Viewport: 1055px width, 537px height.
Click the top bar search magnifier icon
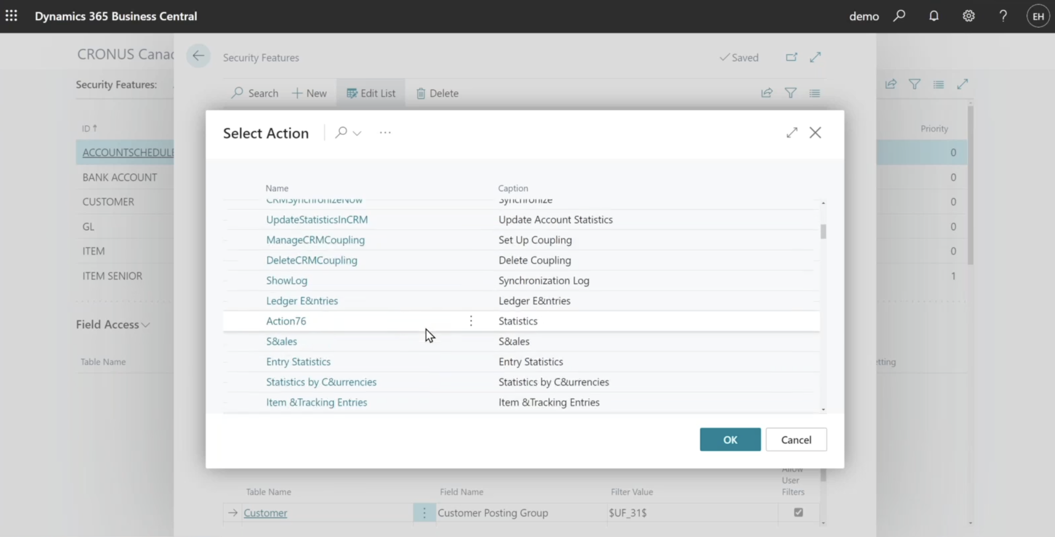coord(899,16)
